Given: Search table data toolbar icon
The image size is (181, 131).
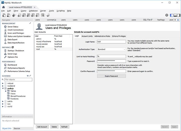Looking at the screenshot, I should coord(43,15).
